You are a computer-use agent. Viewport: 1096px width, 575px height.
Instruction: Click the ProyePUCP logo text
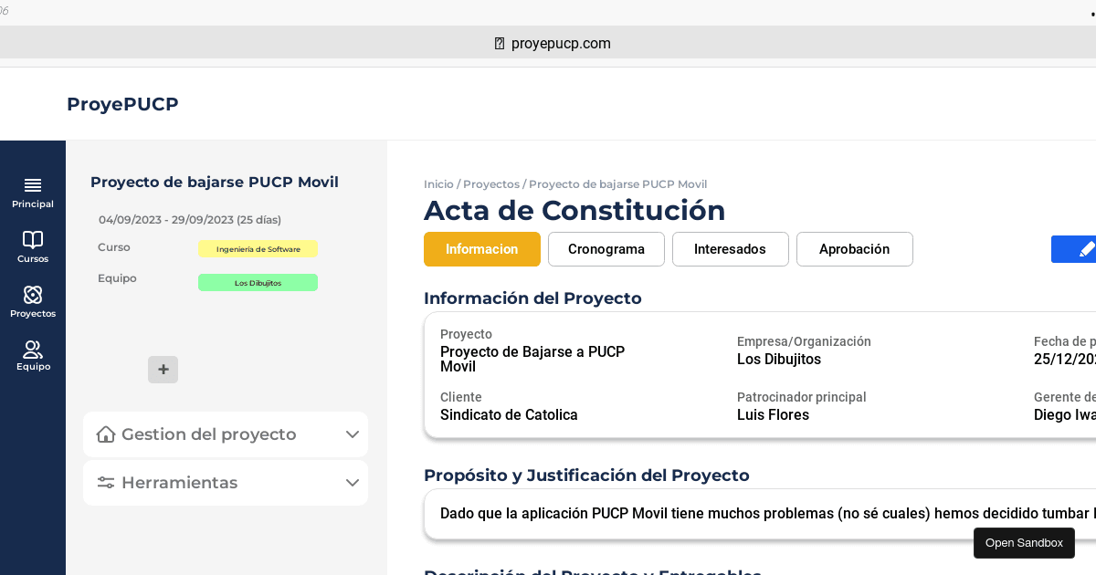[x=122, y=104]
